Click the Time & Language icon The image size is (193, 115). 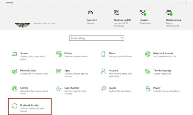[148, 71]
